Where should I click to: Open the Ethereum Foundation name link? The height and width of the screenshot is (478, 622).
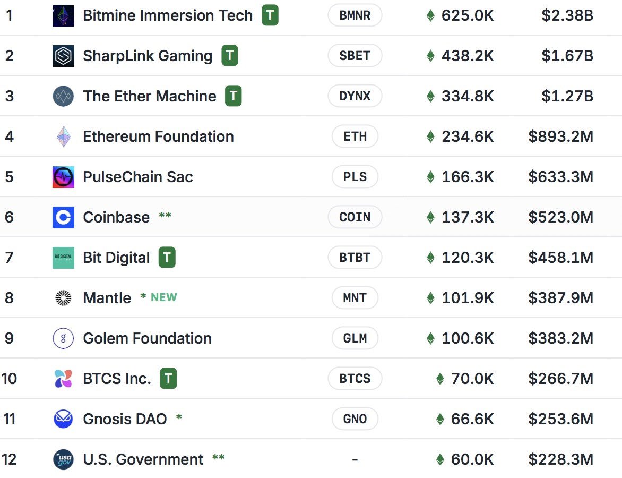[158, 136]
